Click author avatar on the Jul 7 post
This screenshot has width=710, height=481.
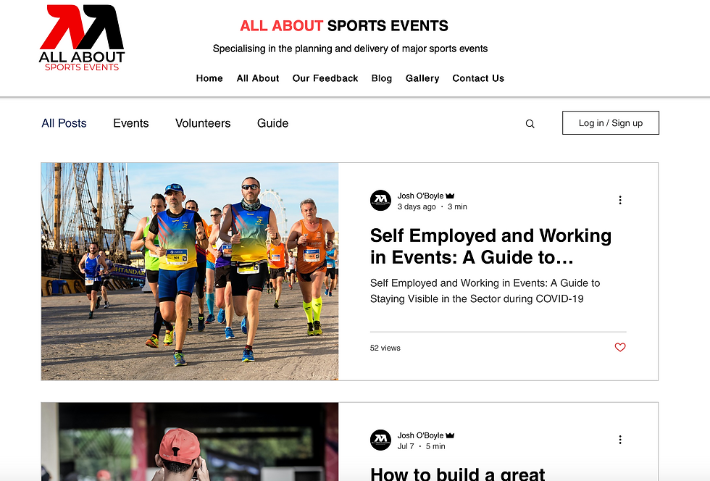[x=380, y=440]
